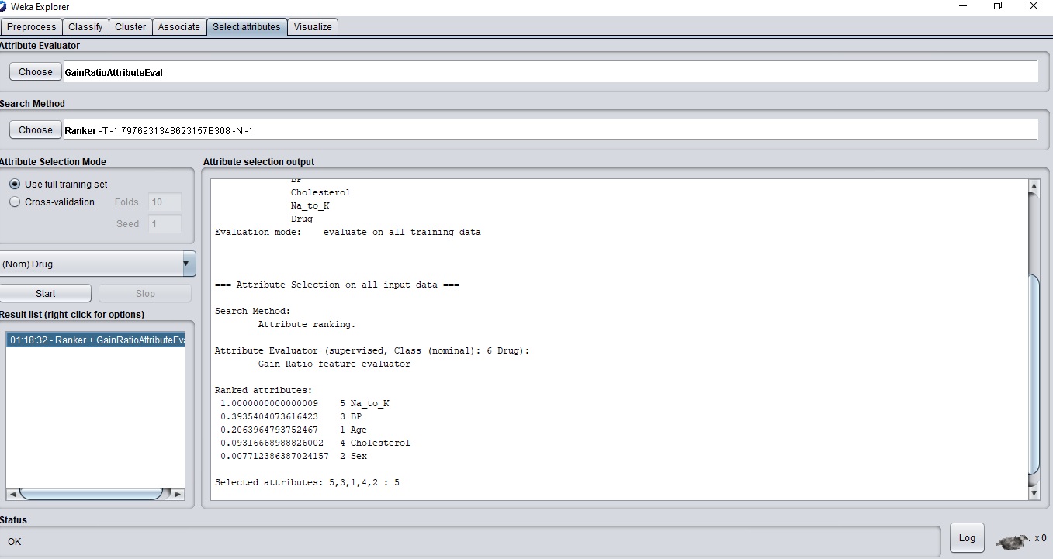Switch to the Visualize tab
The image size is (1053, 559).
[x=313, y=26]
